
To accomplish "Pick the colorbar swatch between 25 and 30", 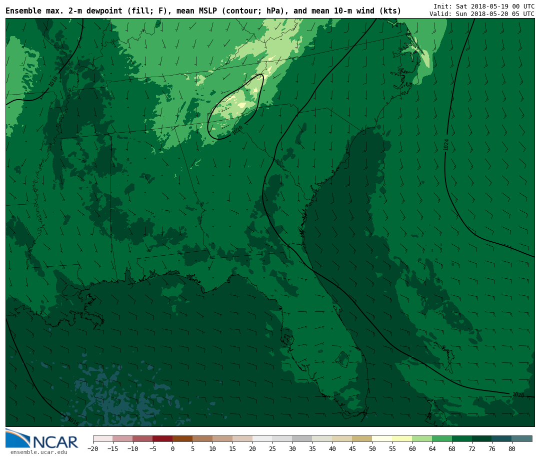I will point(282,438).
